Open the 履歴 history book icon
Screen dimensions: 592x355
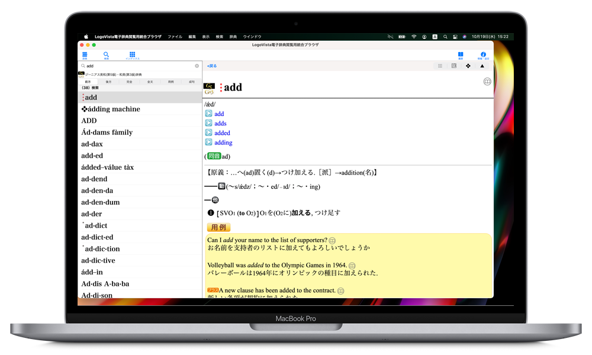(461, 56)
